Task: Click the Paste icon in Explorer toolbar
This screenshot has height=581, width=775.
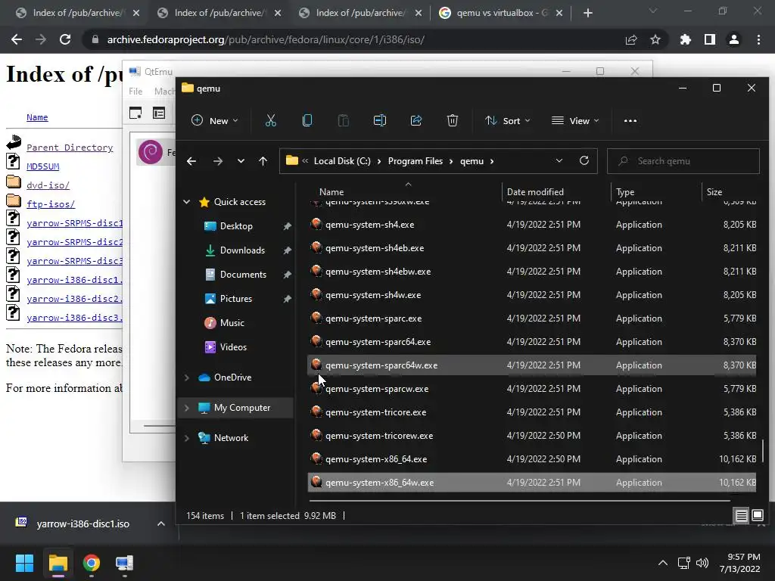Action: (343, 120)
